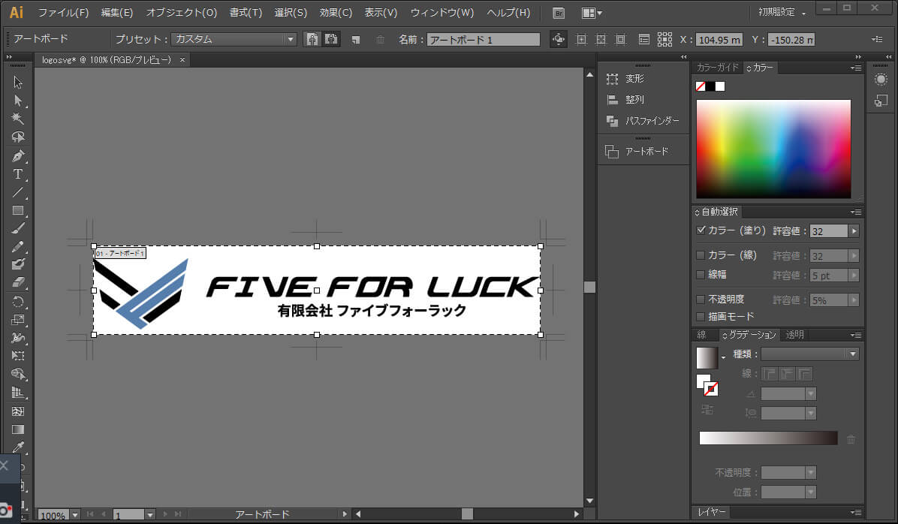Open the 初期設定 workspace switcher
This screenshot has height=524, width=898.
[x=782, y=12]
